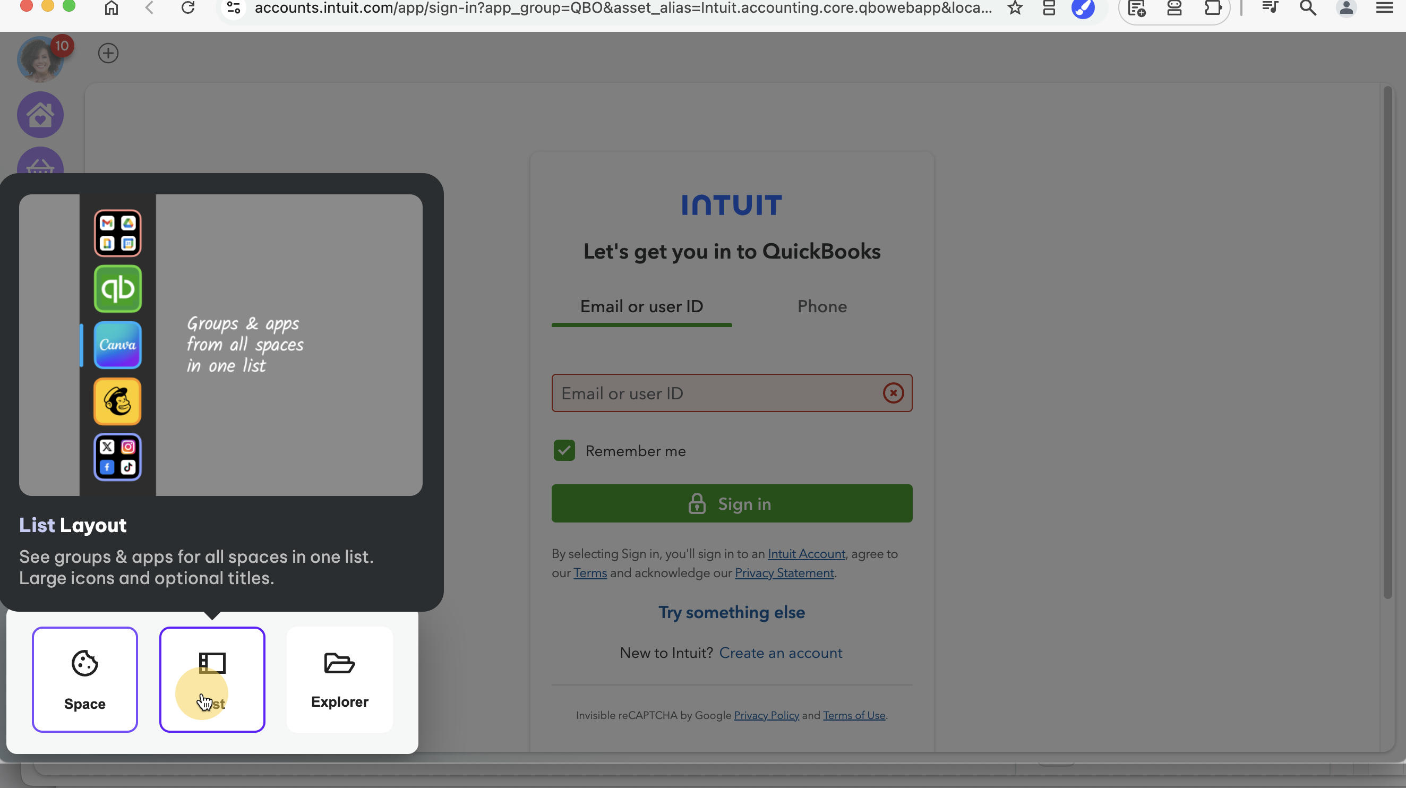
Task: Click the Google apps group icon in preview
Action: point(117,233)
